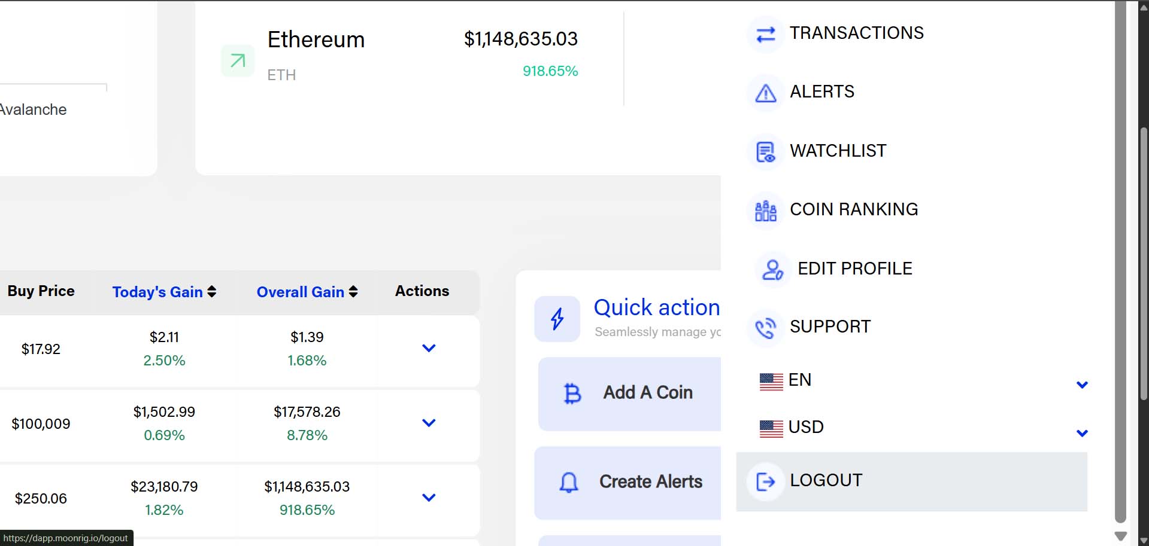Click the 1.82% today's gain percentage
This screenshot has height=546, width=1149.
click(x=164, y=510)
